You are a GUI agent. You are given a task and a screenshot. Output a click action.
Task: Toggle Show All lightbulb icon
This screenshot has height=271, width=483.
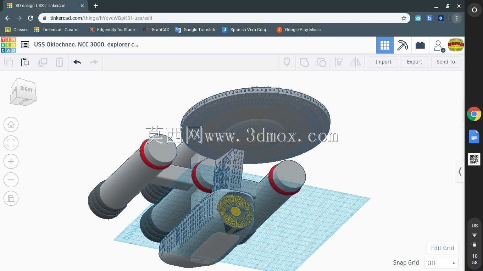tap(287, 62)
